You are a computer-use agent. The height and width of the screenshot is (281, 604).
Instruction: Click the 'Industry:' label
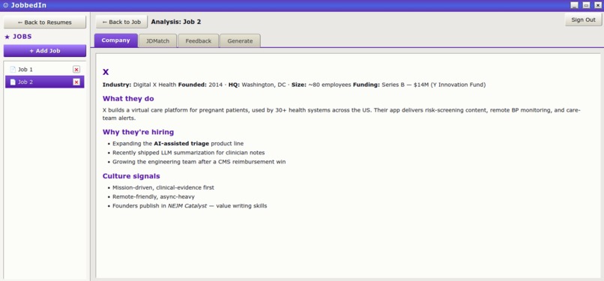point(117,85)
